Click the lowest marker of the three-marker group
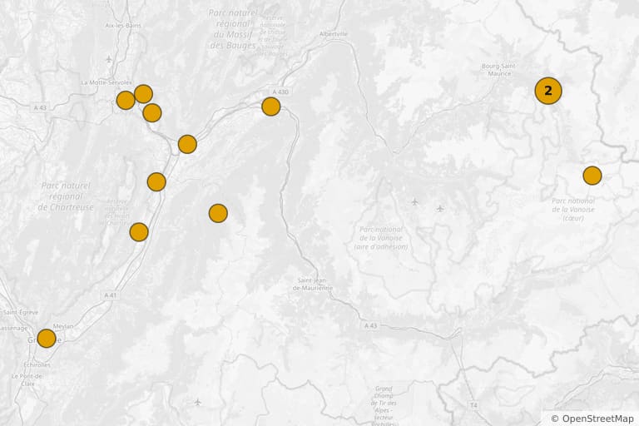The width and height of the screenshot is (639, 426). click(x=152, y=113)
